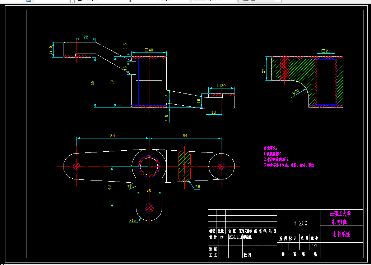
Task: Select technical requirement line 3 about casting defects
Action: coord(289,165)
